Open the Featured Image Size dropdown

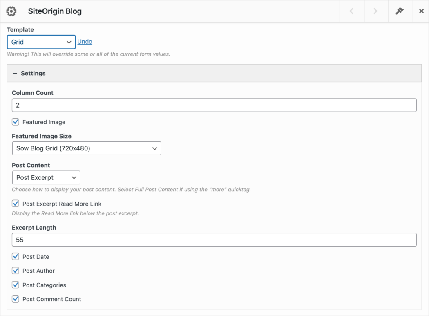86,148
